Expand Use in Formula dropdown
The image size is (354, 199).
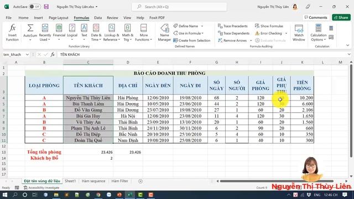click(x=202, y=33)
